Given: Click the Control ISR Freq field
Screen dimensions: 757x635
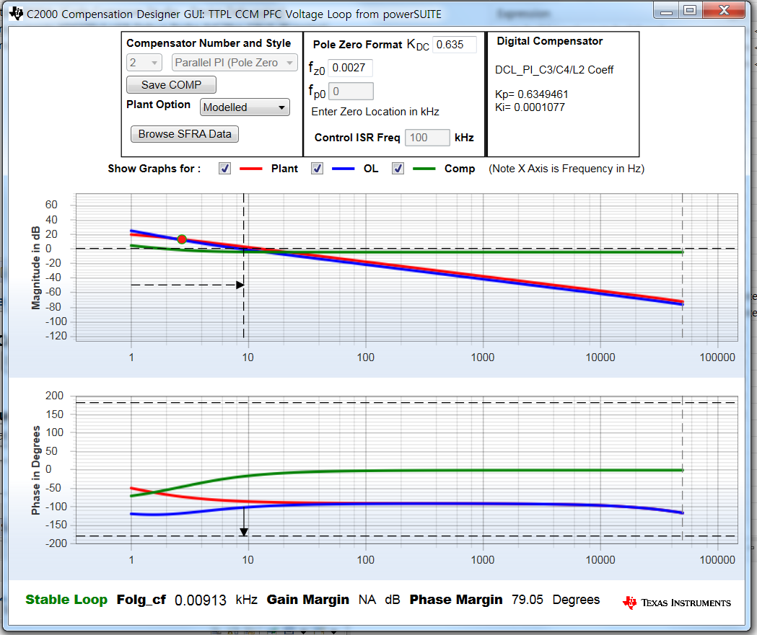Looking at the screenshot, I should point(427,138).
